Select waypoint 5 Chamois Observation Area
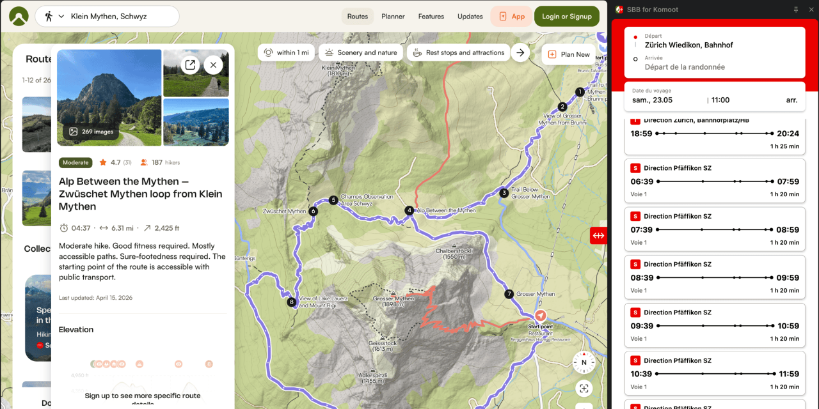This screenshot has height=409, width=819. pyautogui.click(x=333, y=200)
